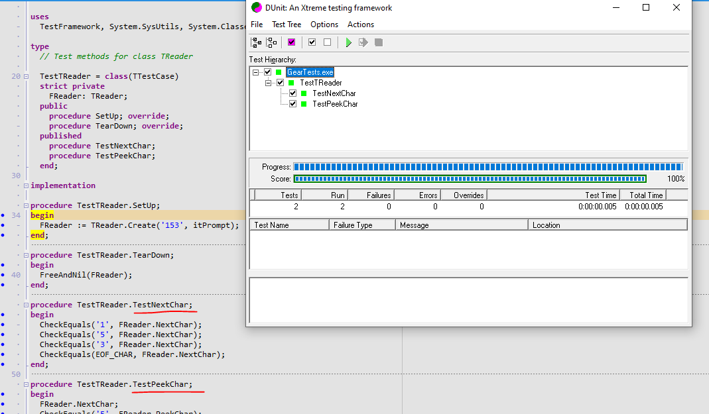Image resolution: width=709 pixels, height=414 pixels.
Task: Click the DUnit title bar application icon
Action: (257, 8)
